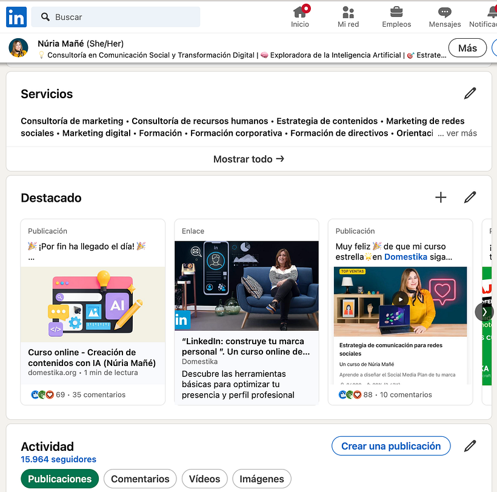Show only Vídeos activity

[x=204, y=479]
